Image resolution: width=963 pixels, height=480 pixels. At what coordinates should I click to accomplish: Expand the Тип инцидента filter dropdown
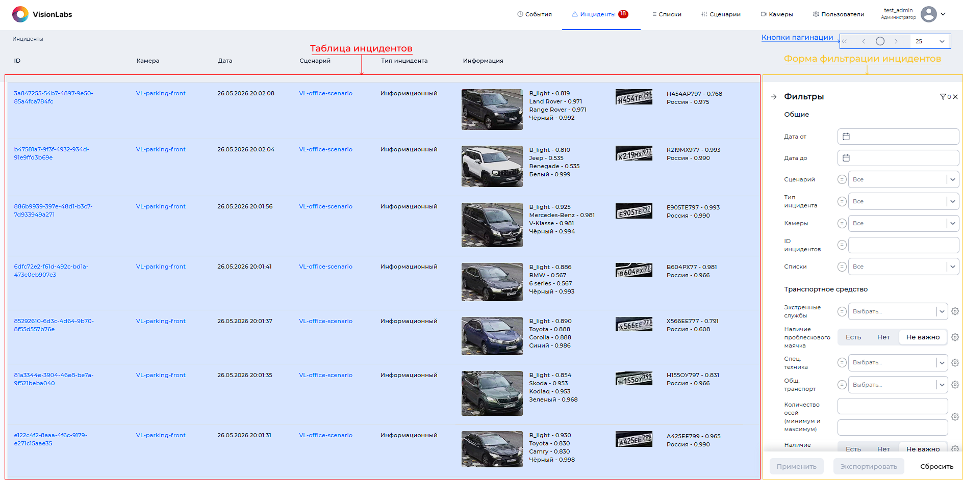903,201
